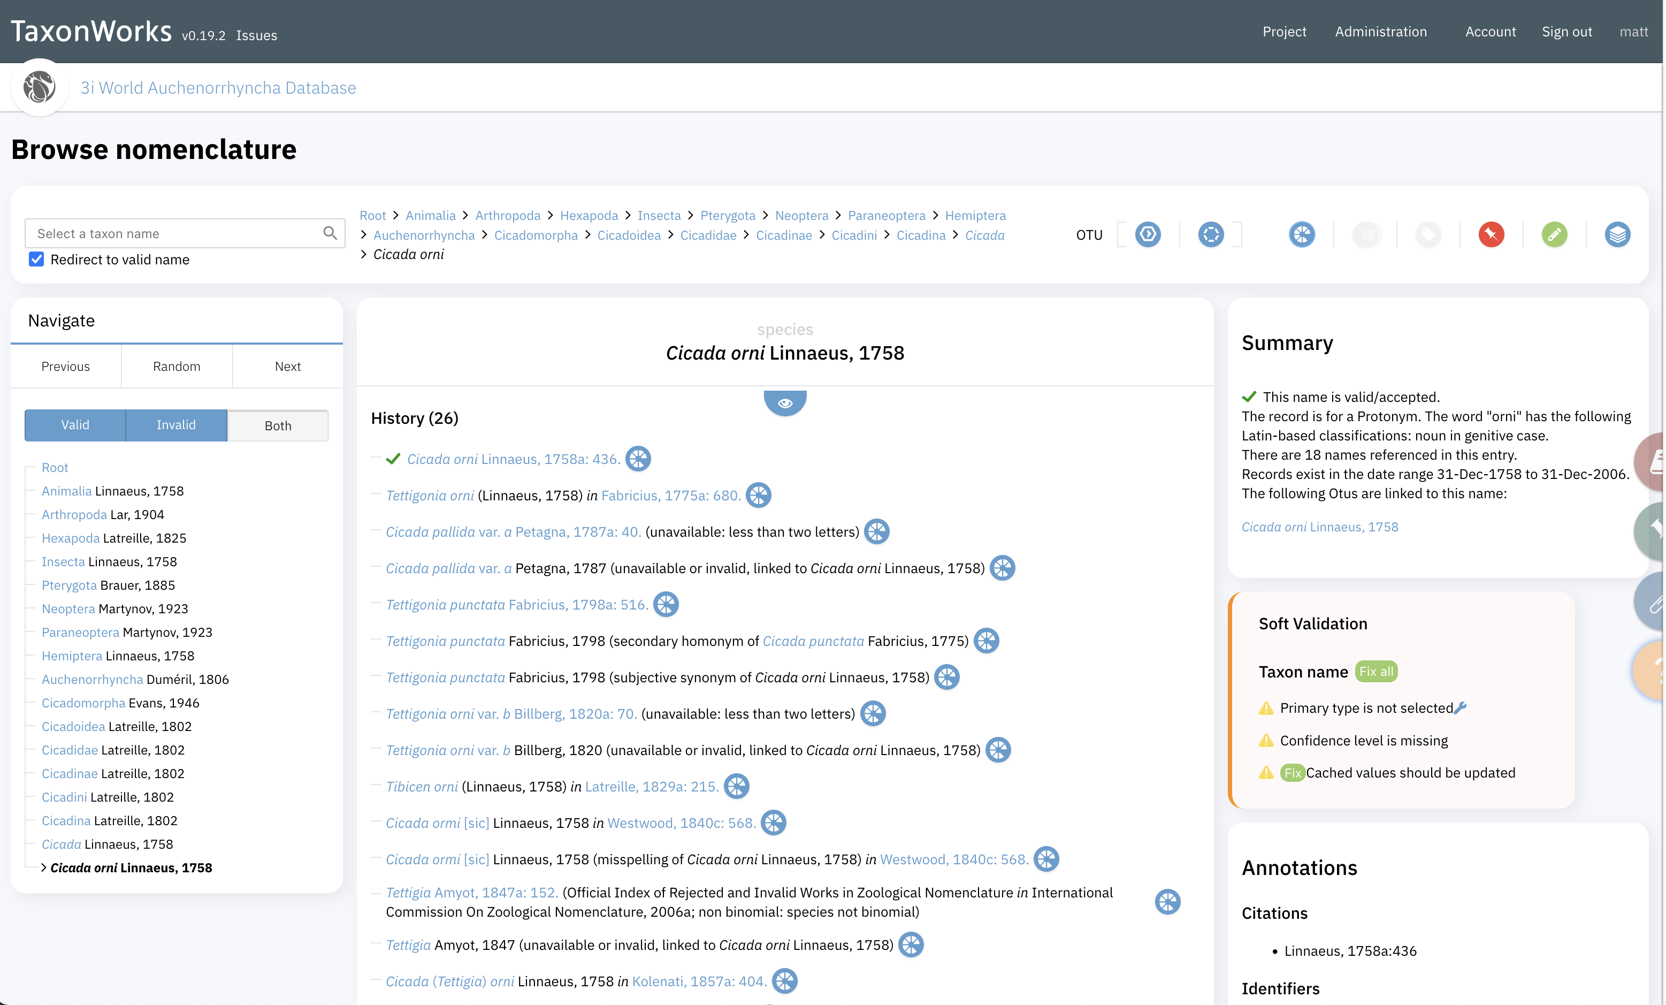Open Root in Navigate tree
Viewport: 1666px width, 1005px height.
click(55, 467)
